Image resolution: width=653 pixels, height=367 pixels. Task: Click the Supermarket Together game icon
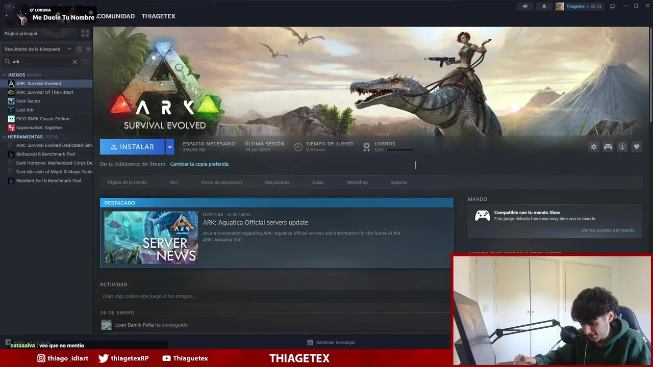pyautogui.click(x=11, y=127)
